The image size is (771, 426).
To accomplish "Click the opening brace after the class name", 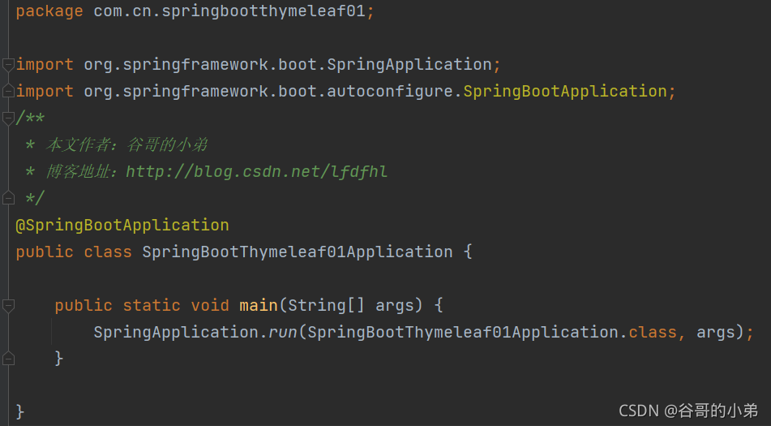I will (468, 252).
